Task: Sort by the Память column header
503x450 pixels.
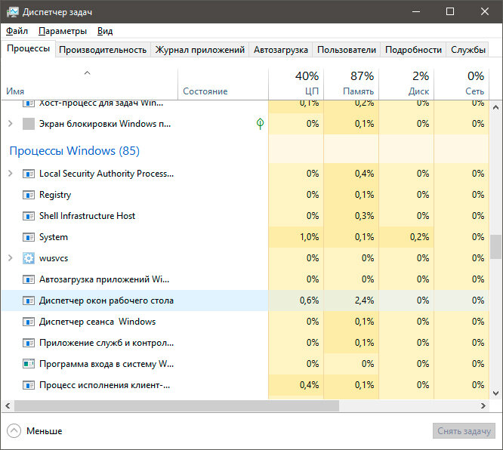Action: click(351, 84)
